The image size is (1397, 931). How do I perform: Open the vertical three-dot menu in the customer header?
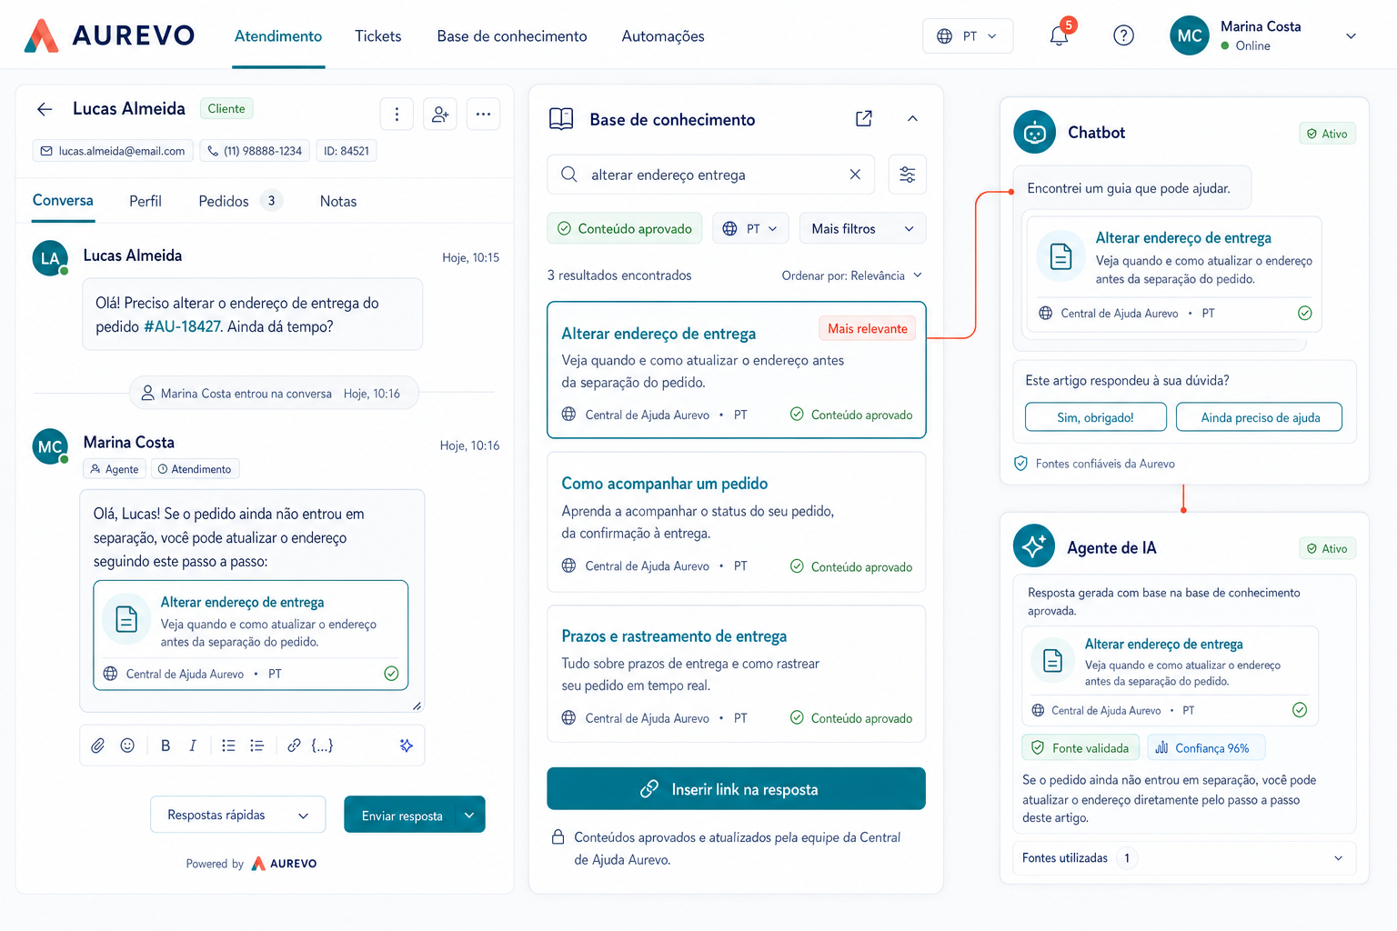397,114
